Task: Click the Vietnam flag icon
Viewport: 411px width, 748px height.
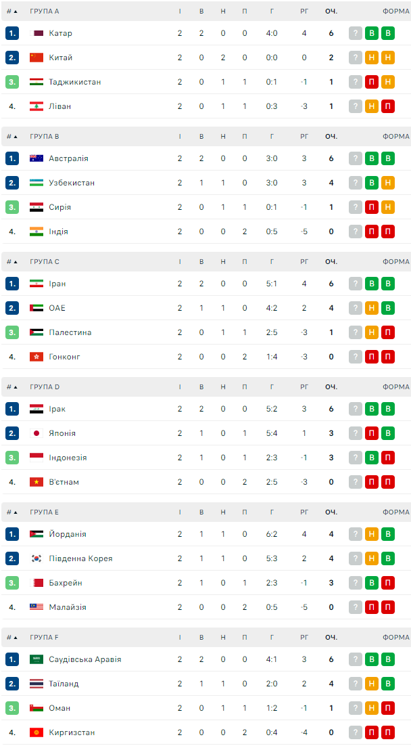Action: pyautogui.click(x=37, y=482)
